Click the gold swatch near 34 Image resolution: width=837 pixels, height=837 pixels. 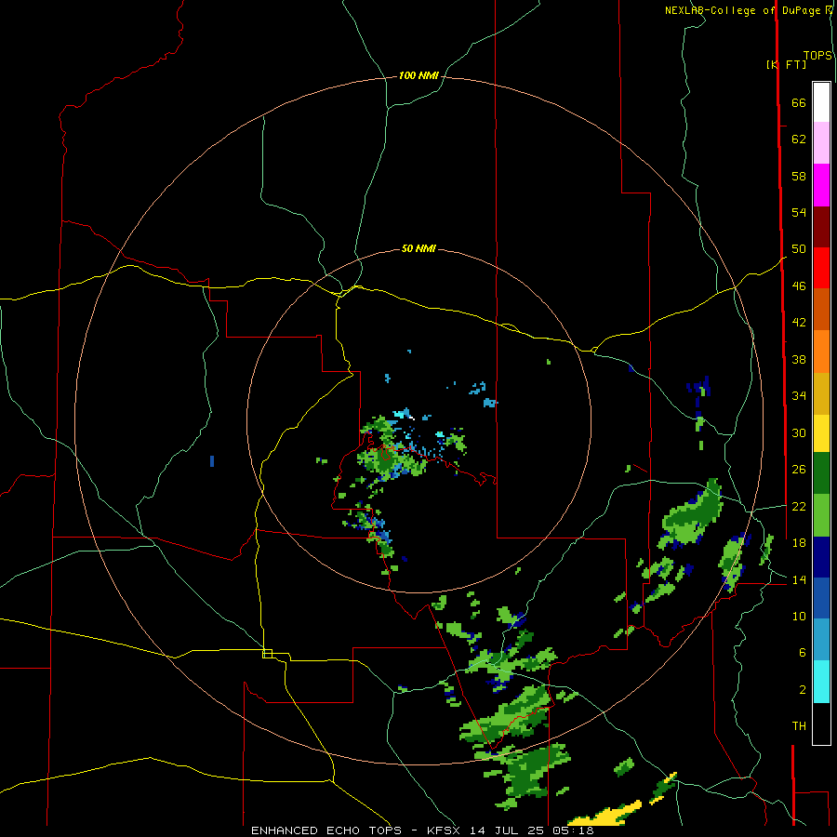(821, 393)
